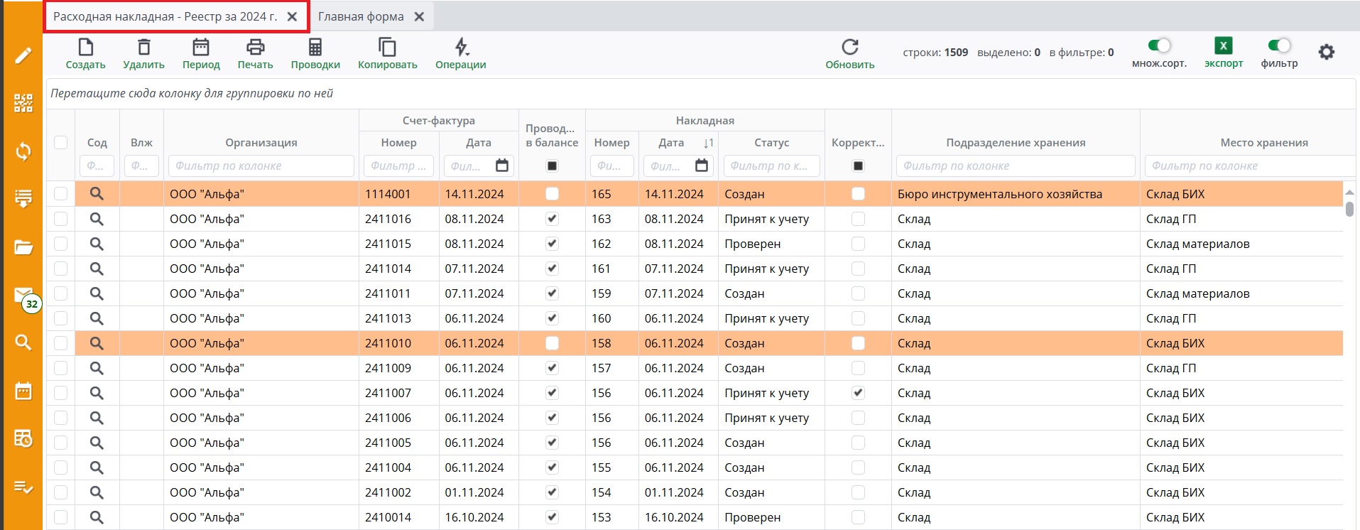Click the Обновить refresh icon
Viewport: 1360px width, 530px height.
[849, 48]
